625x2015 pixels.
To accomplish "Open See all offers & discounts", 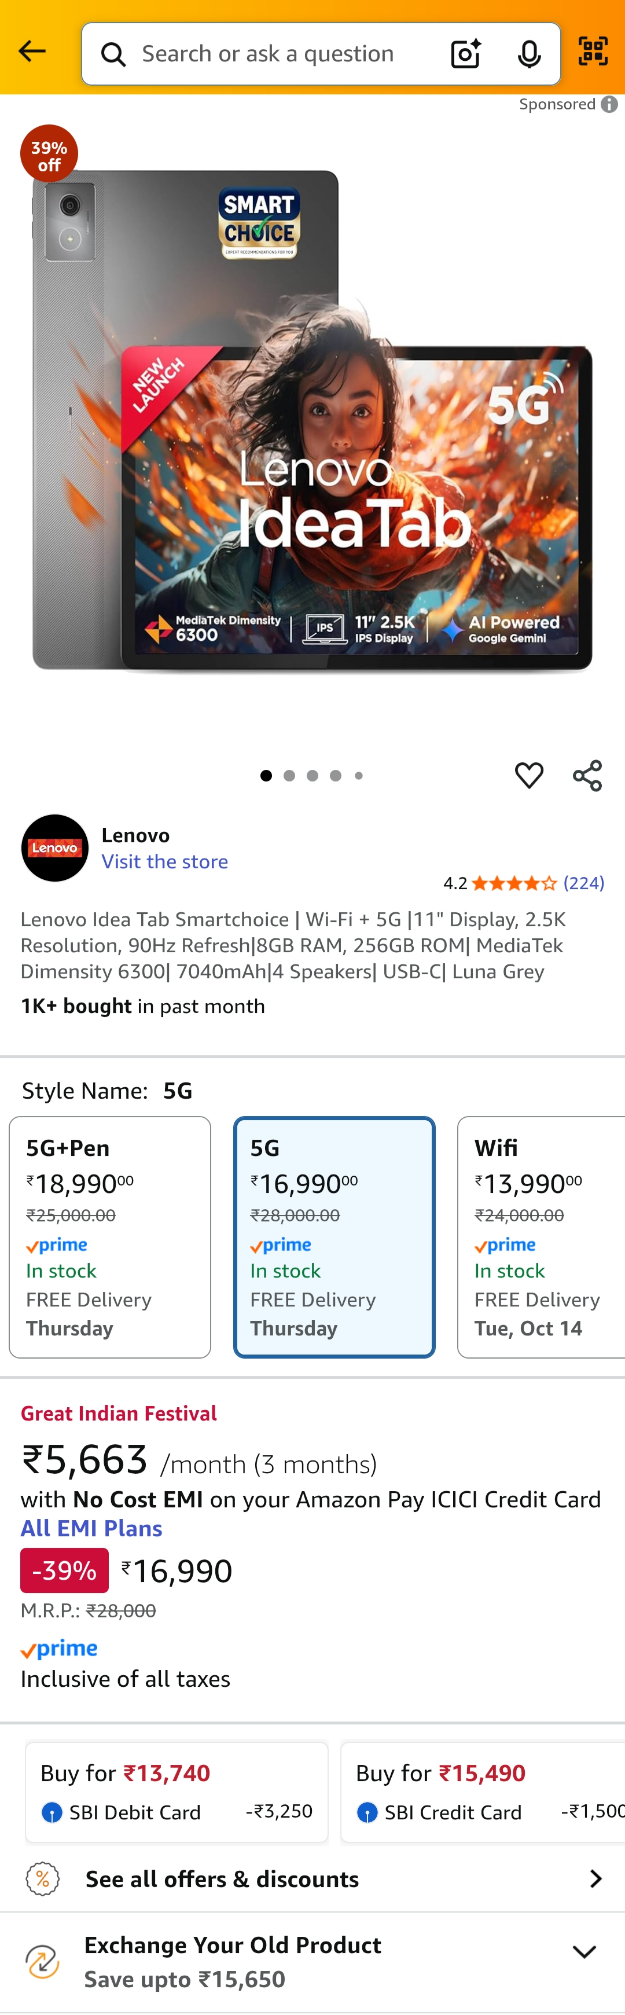I will click(313, 1879).
